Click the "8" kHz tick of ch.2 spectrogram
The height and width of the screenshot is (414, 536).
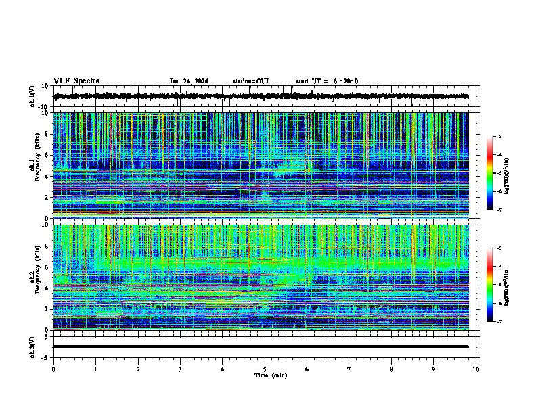(x=47, y=246)
